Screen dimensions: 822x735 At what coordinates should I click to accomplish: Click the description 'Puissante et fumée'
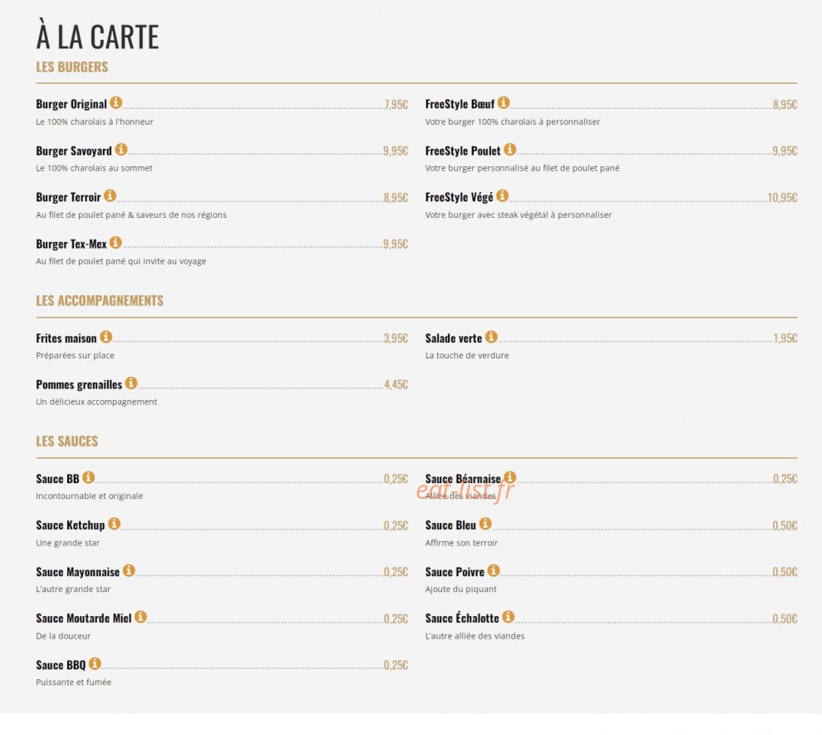pos(73,683)
